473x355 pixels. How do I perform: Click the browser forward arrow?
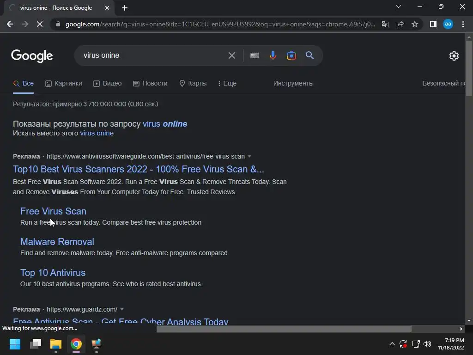click(25, 24)
